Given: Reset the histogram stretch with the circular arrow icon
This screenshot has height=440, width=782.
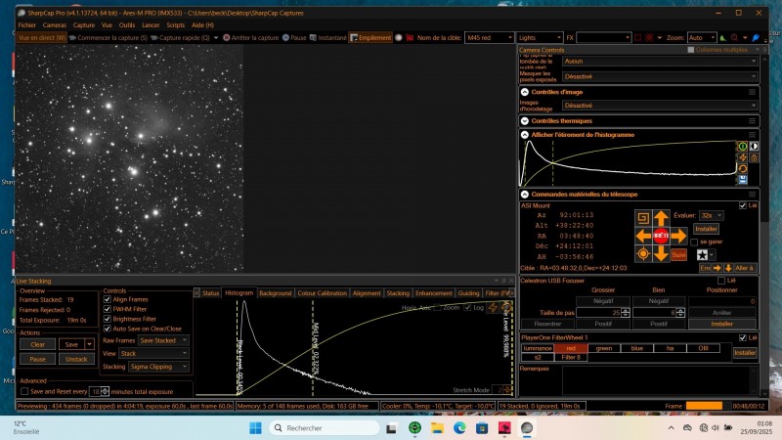Looking at the screenshot, I should click(x=742, y=169).
